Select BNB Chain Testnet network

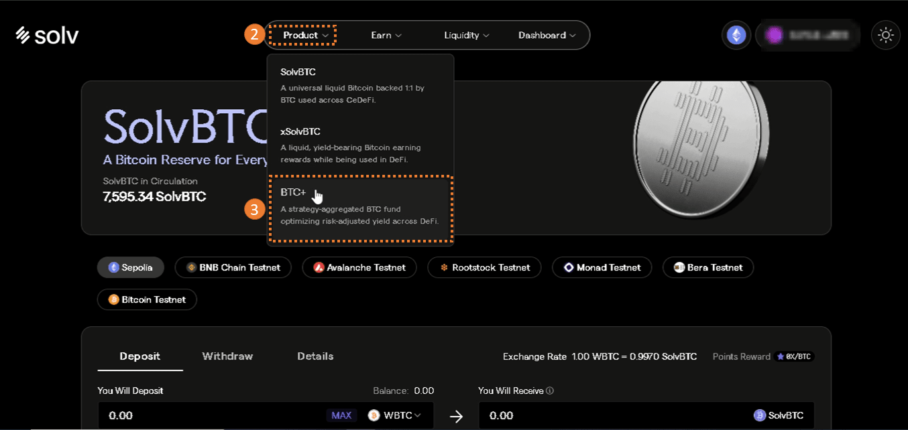(x=233, y=267)
